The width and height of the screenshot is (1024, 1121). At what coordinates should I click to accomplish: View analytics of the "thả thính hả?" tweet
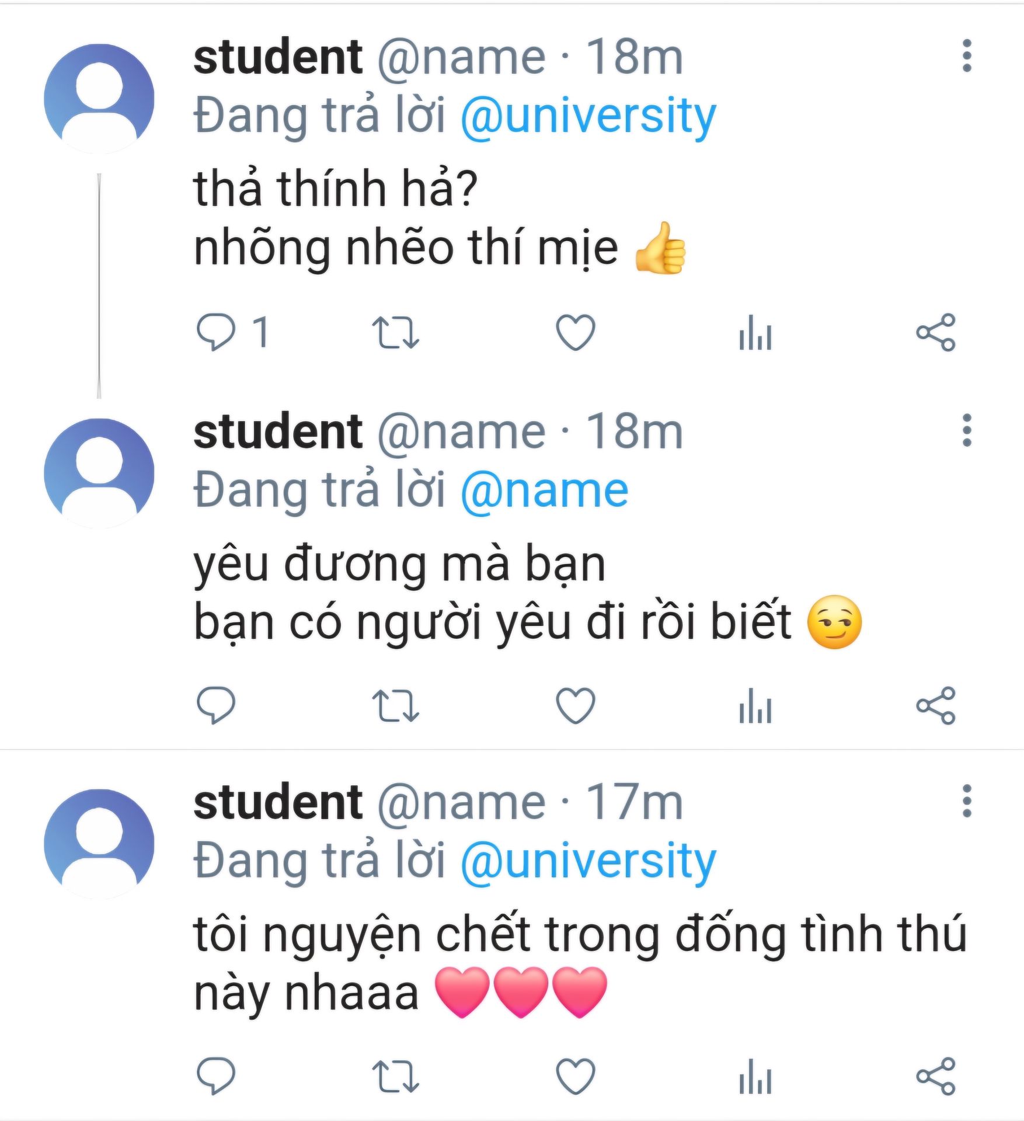click(x=755, y=332)
